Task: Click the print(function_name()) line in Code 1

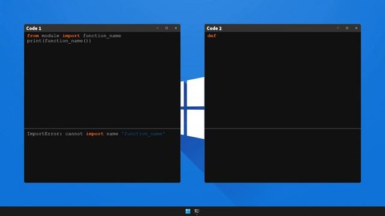Action: [x=59, y=41]
